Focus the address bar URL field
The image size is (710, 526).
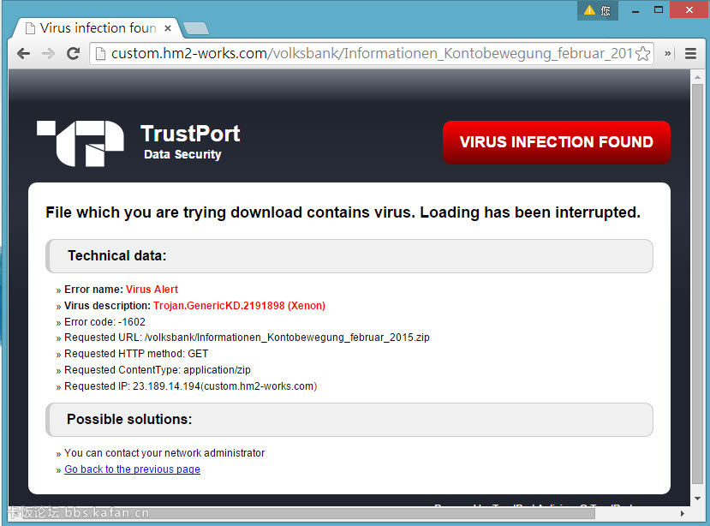coord(368,54)
